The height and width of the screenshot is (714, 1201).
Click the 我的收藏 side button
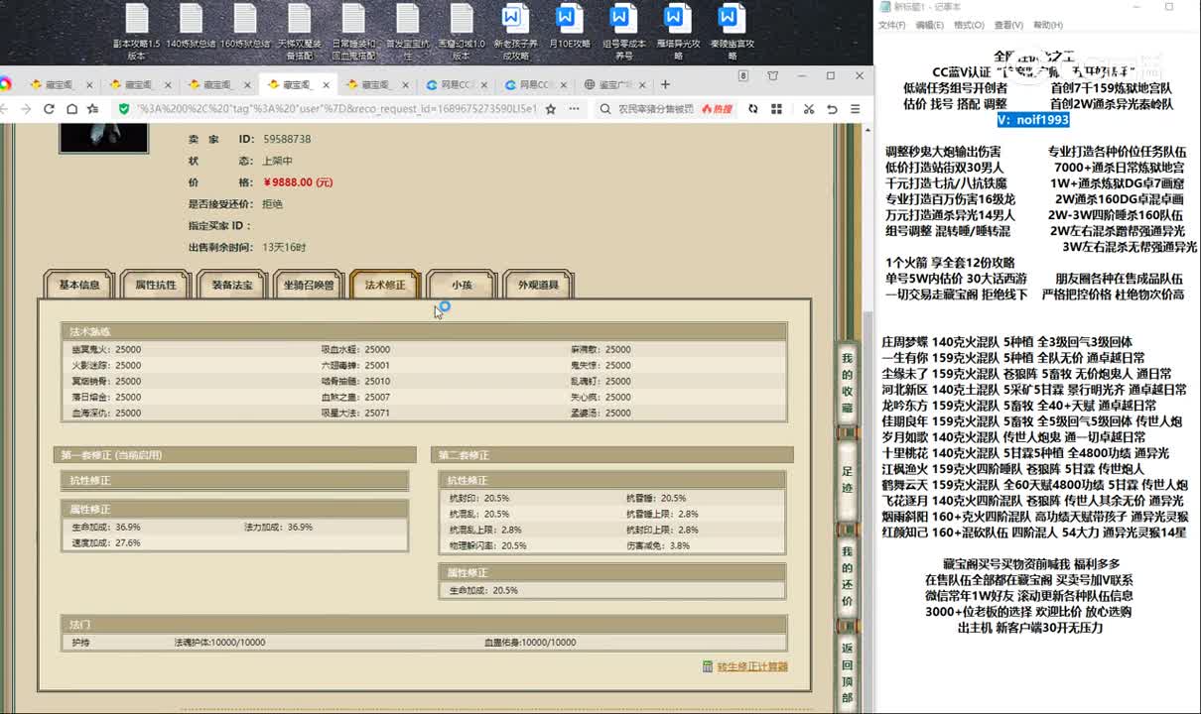[847, 382]
